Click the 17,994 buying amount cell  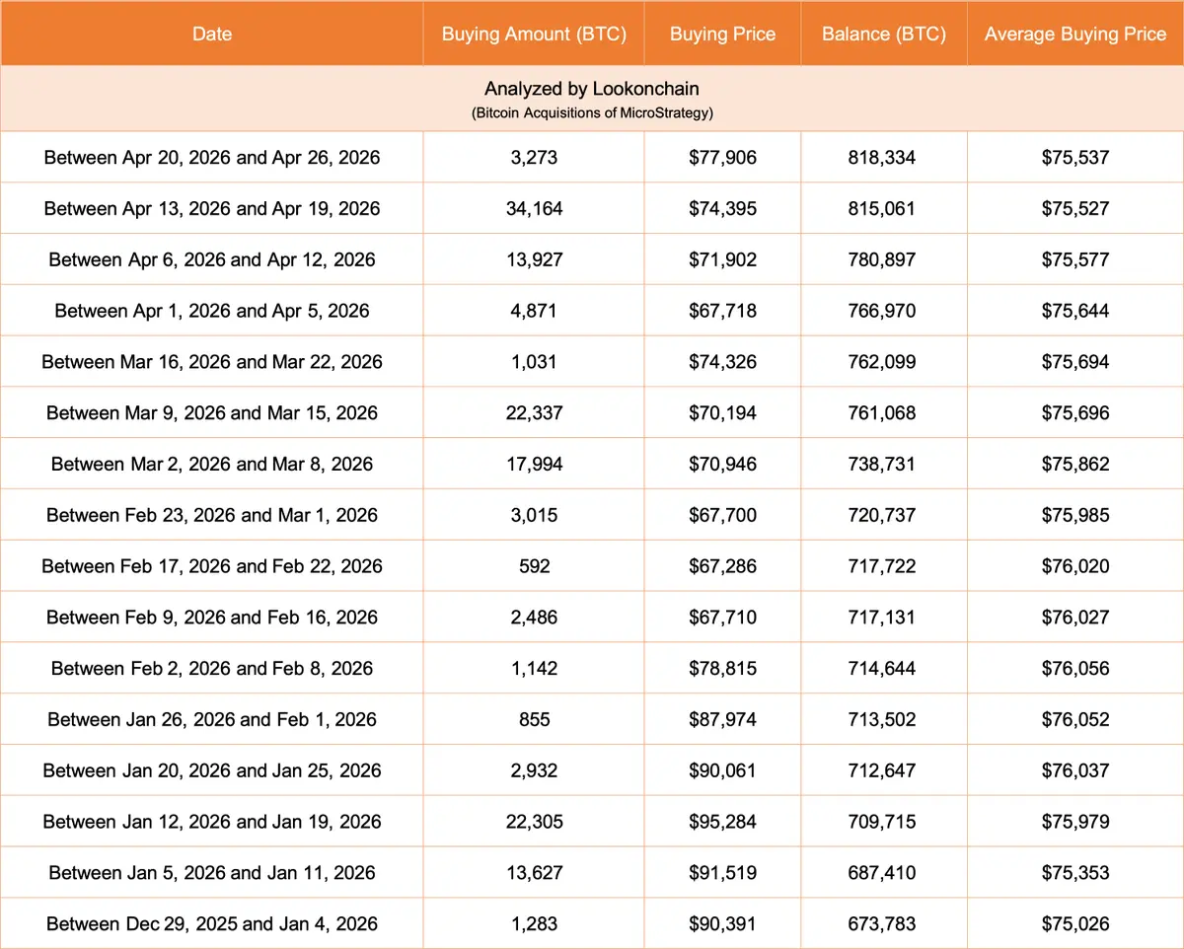(x=534, y=464)
